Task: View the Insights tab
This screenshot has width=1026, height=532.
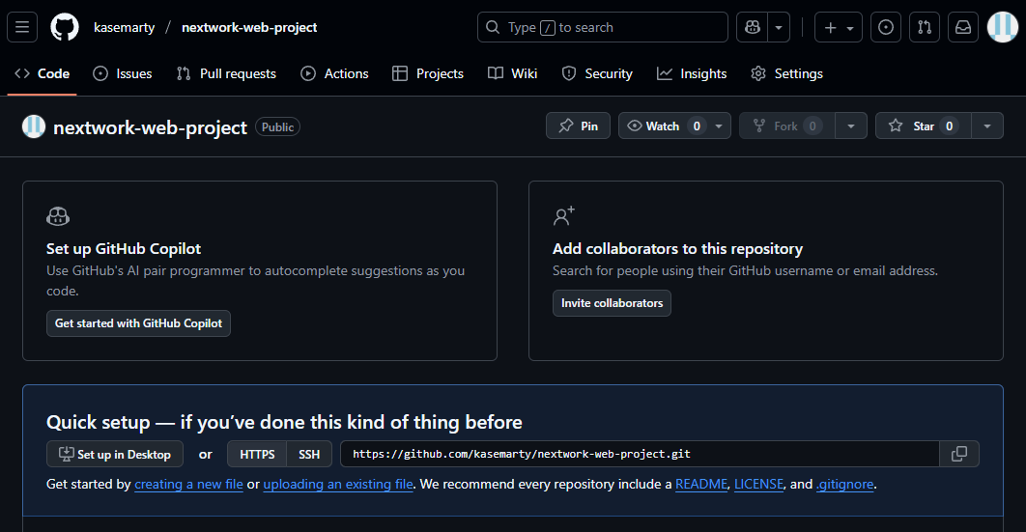Action: pyautogui.click(x=692, y=73)
